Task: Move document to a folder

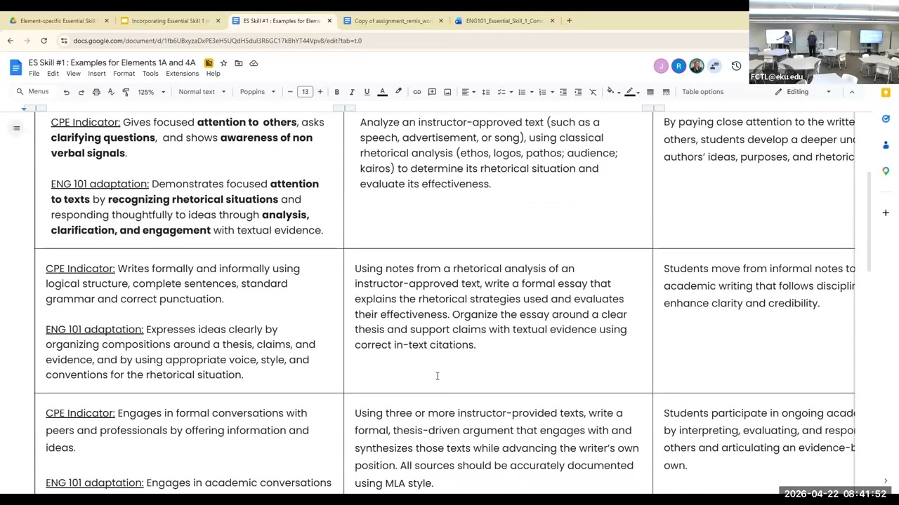Action: tap(239, 63)
